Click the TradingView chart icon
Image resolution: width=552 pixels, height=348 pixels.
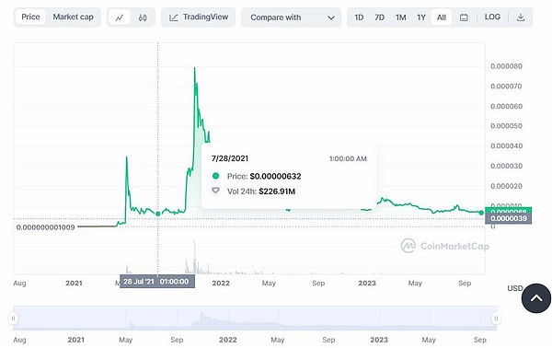pyautogui.click(x=174, y=17)
